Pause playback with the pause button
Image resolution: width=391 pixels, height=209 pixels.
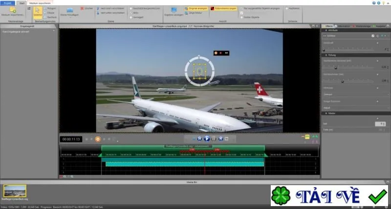(214, 139)
